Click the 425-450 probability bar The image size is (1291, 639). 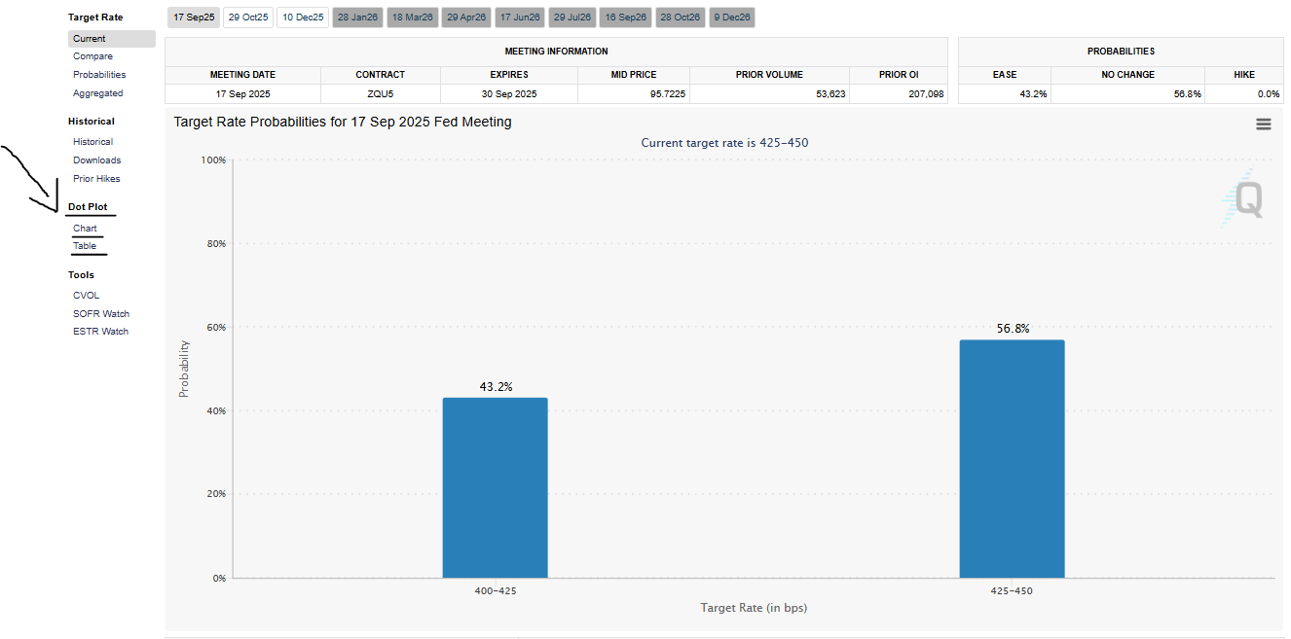point(1013,457)
